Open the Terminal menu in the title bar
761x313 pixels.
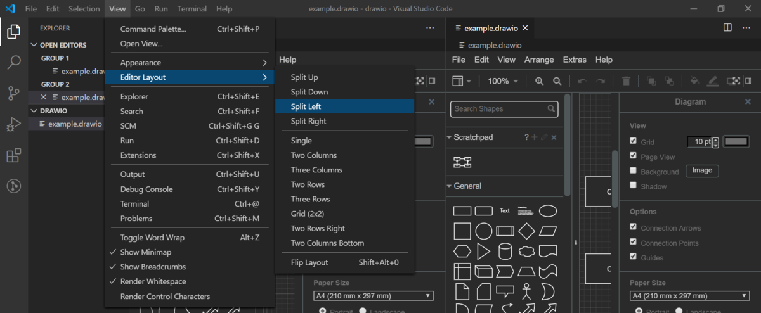[x=192, y=9]
